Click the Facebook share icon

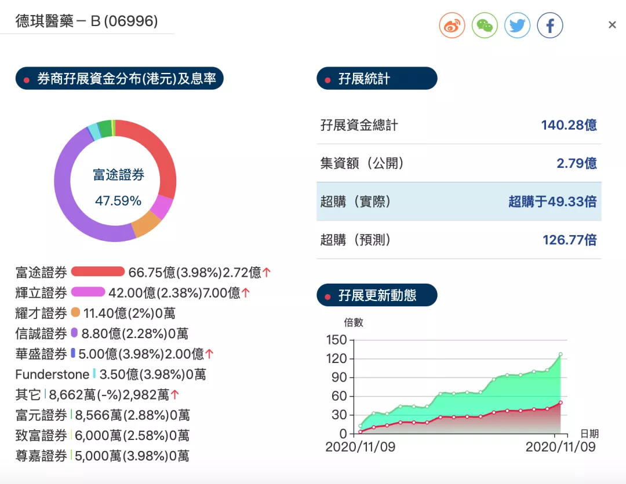coord(549,25)
